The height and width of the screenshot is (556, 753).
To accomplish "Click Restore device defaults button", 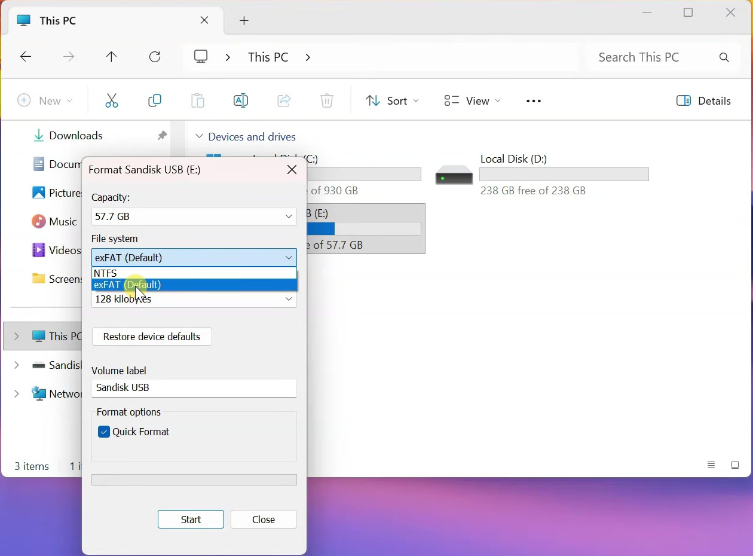I will pos(152,337).
